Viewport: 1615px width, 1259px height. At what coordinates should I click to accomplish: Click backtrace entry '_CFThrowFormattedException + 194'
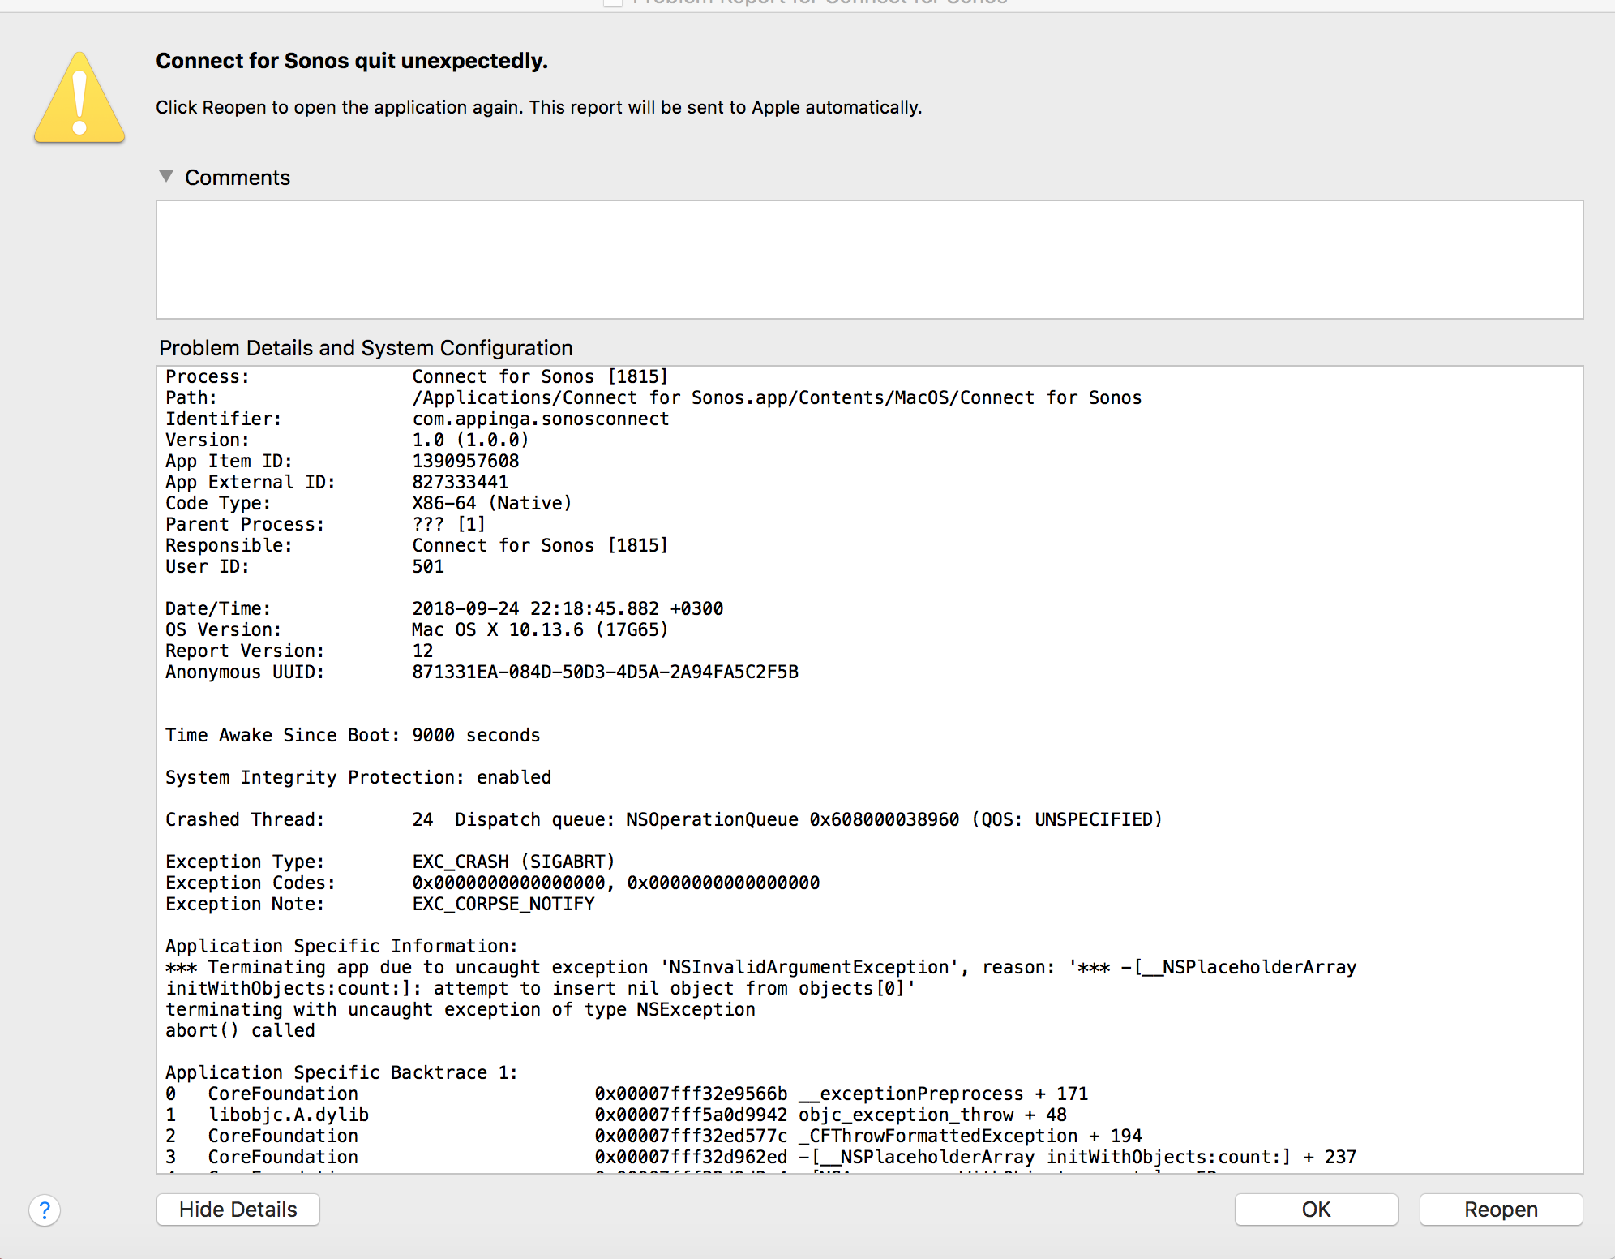point(970,1136)
